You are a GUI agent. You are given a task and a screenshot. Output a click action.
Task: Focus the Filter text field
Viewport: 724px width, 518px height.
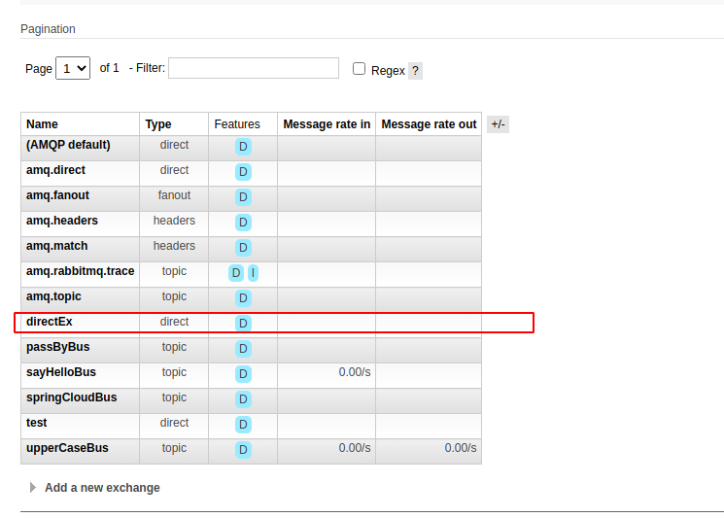pos(254,68)
